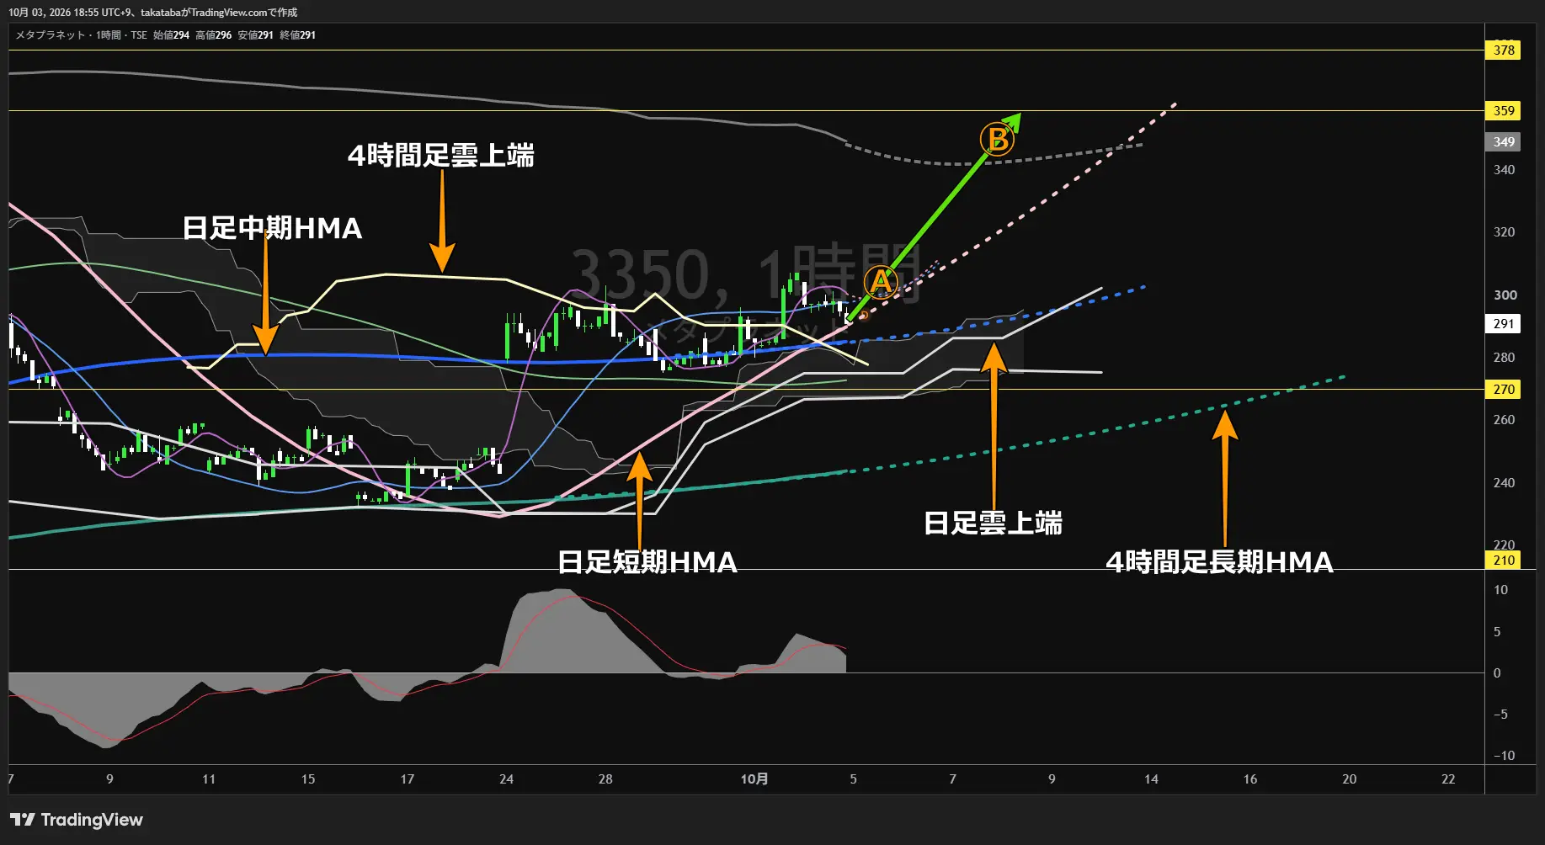Click the −10 value on the indicator scale
This screenshot has width=1545, height=845.
1504,756
